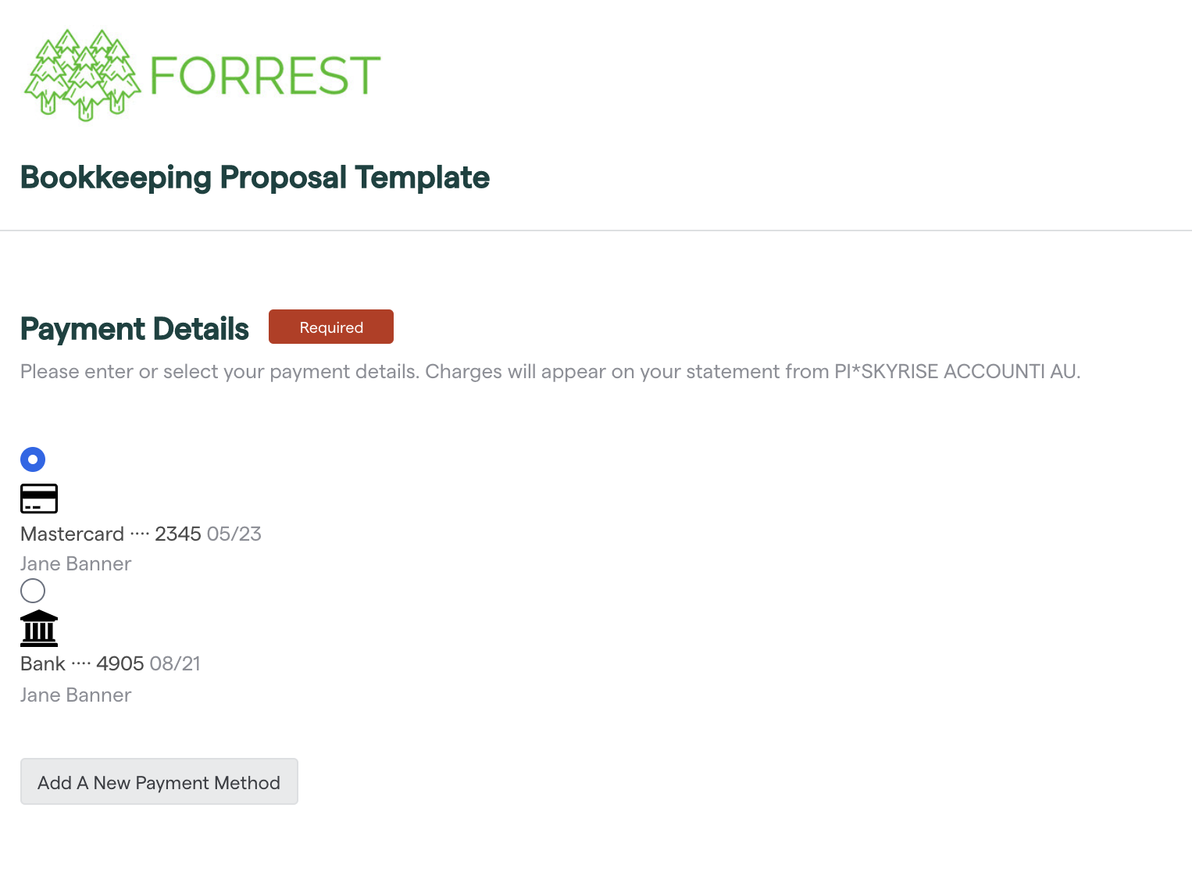Viewport: 1192px width, 872px height.
Task: Click Jane Banner name under Bank
Action: pyautogui.click(x=76, y=695)
